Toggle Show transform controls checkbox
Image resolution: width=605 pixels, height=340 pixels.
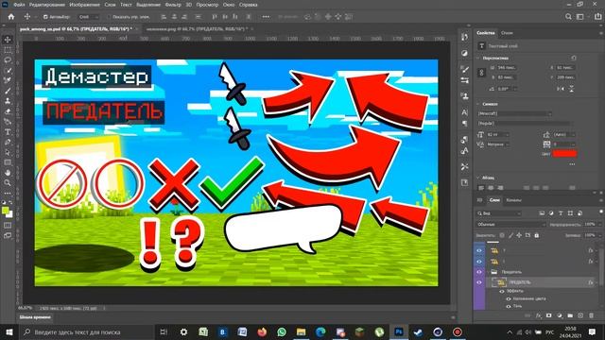[109, 17]
